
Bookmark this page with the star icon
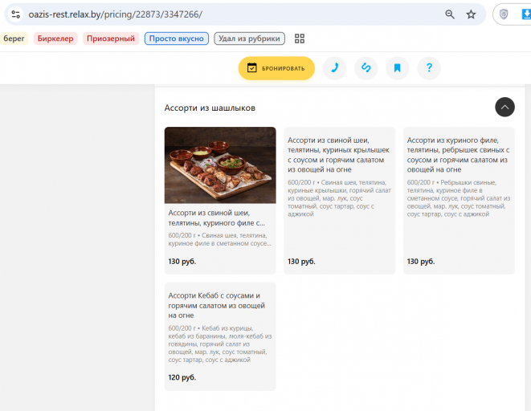tap(471, 14)
